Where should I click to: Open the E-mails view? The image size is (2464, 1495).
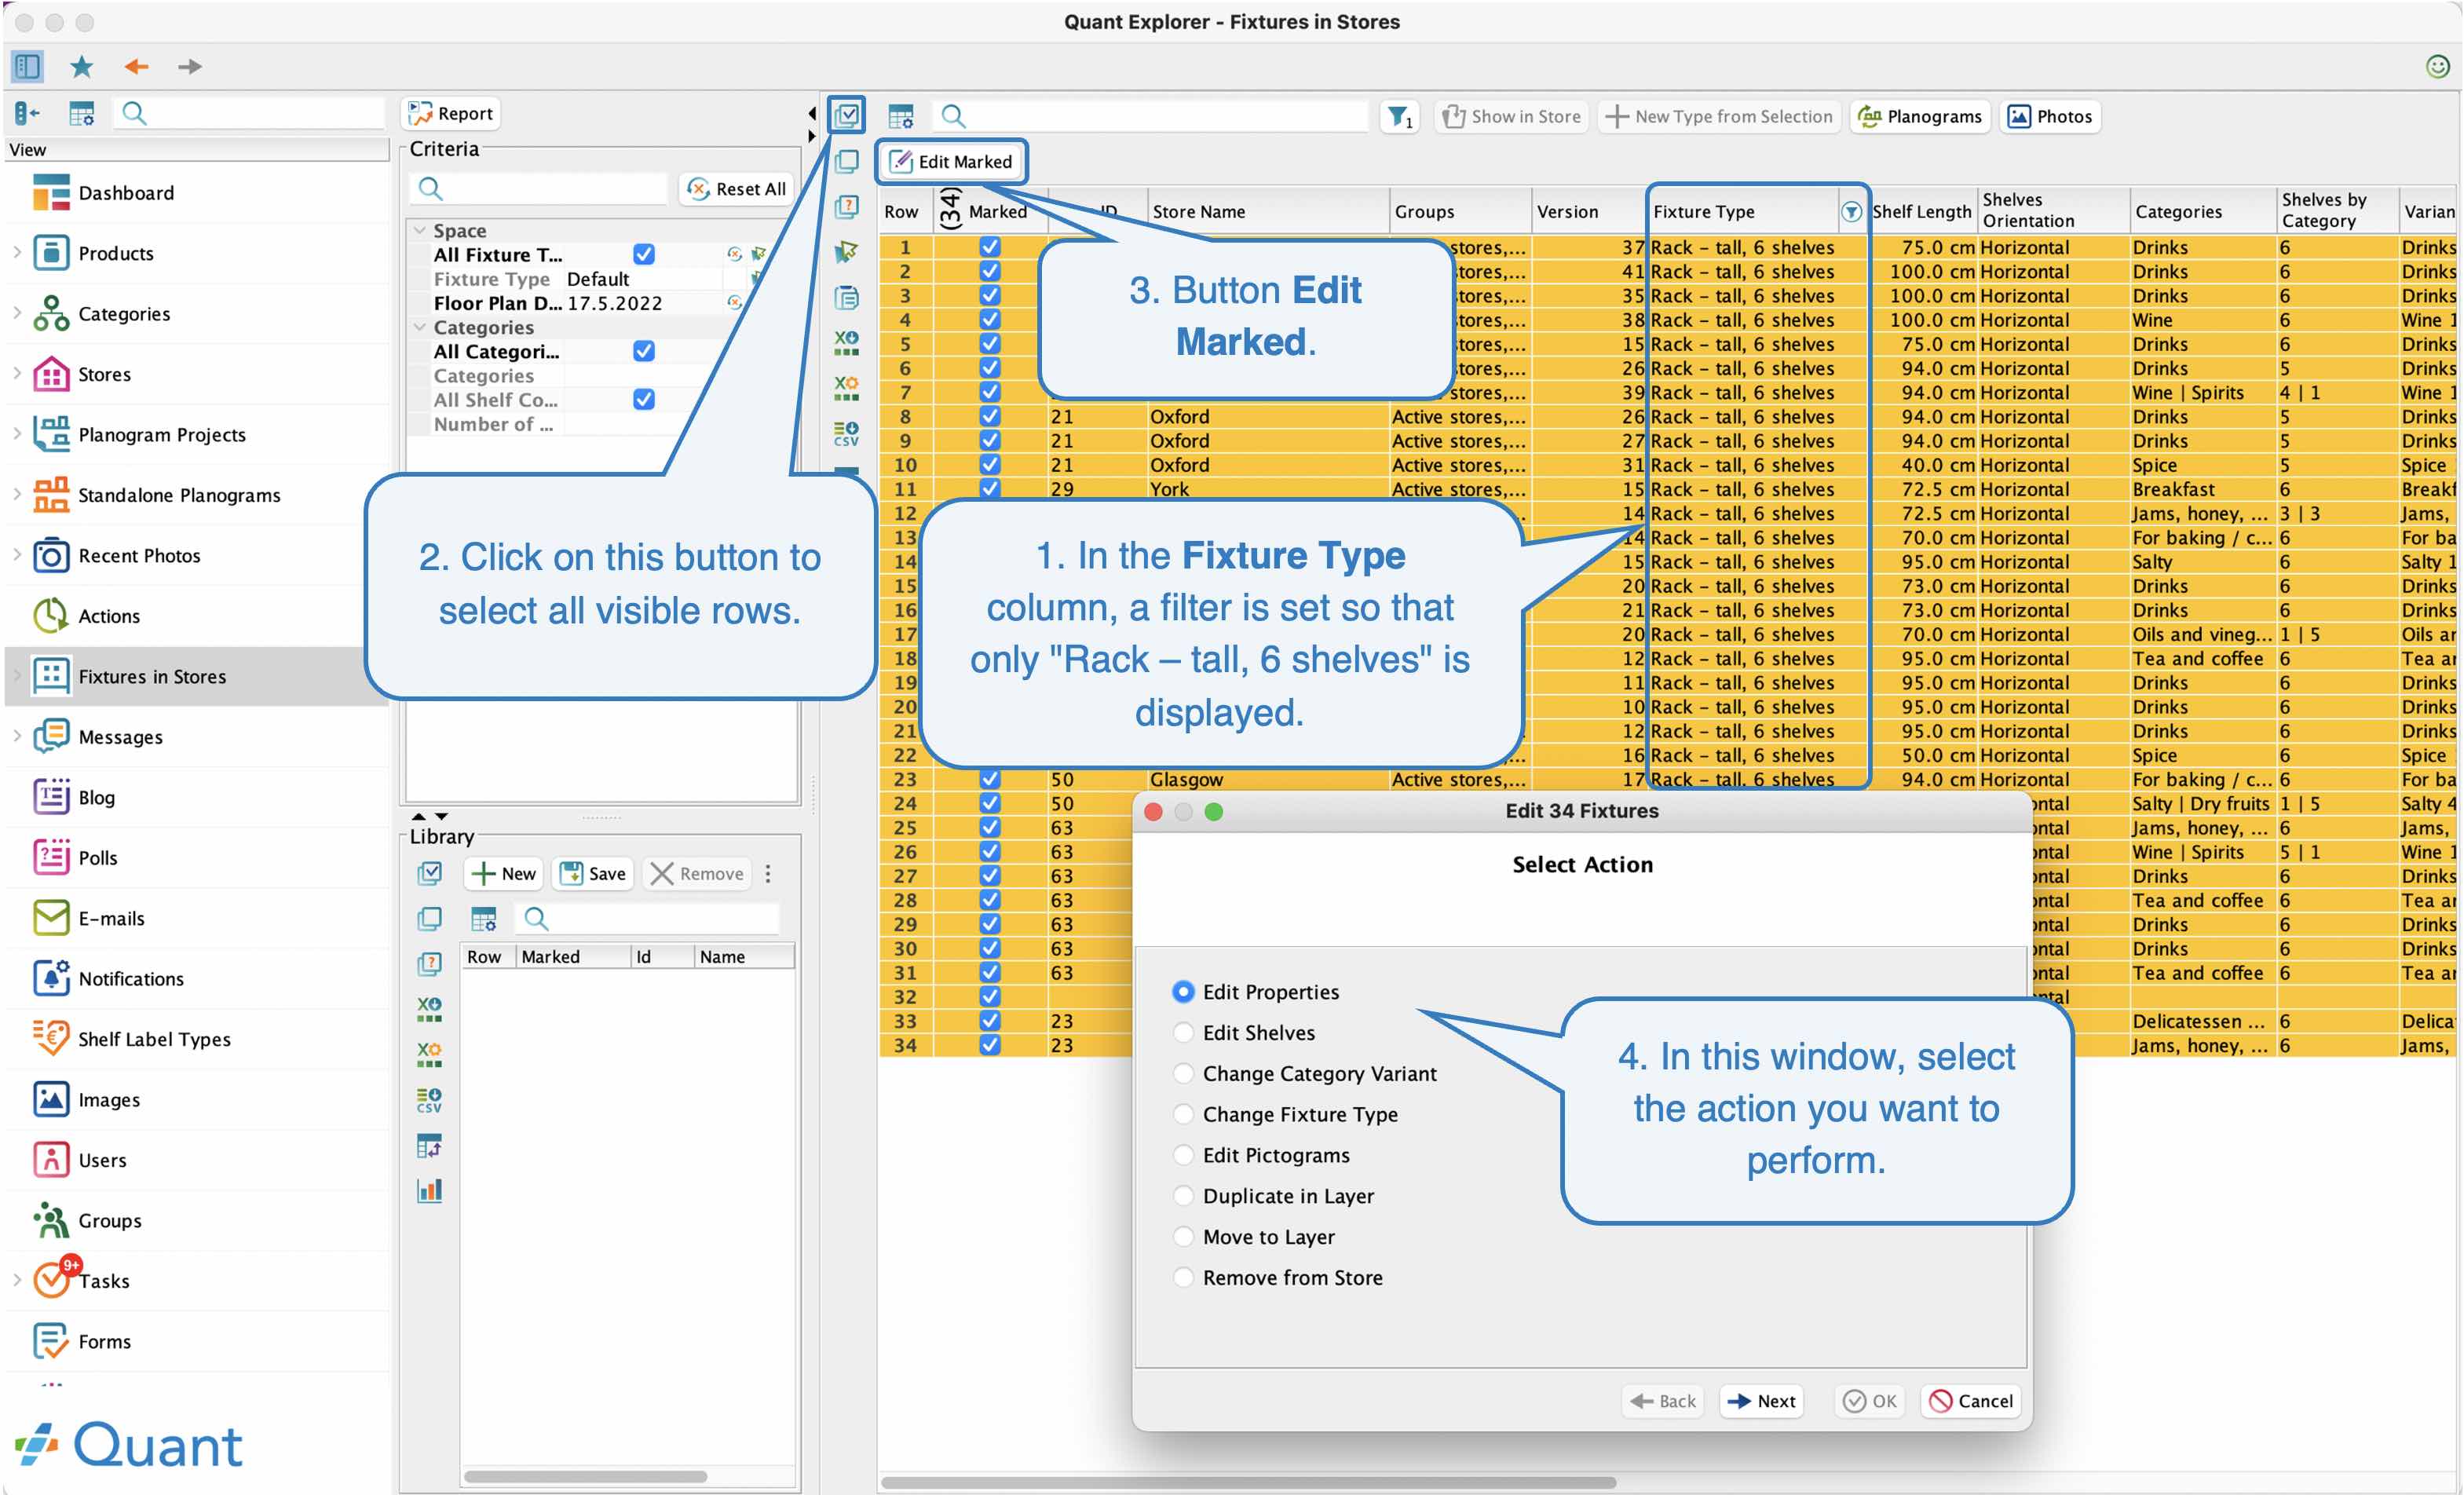click(111, 918)
